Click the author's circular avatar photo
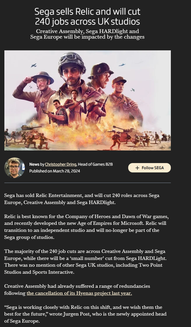Screen dimensions: 191x327 pos(14,168)
